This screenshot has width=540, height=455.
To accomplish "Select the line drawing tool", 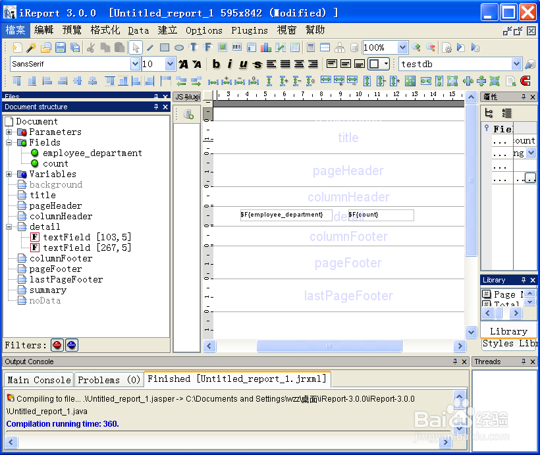I will [x=150, y=47].
